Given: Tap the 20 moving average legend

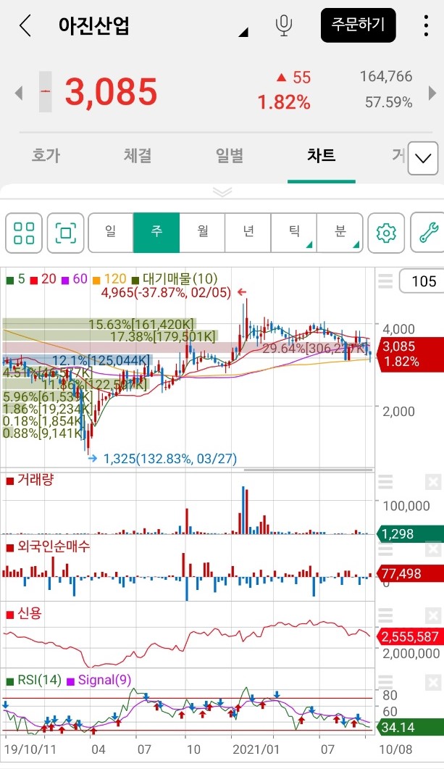Looking at the screenshot, I should 43,279.
